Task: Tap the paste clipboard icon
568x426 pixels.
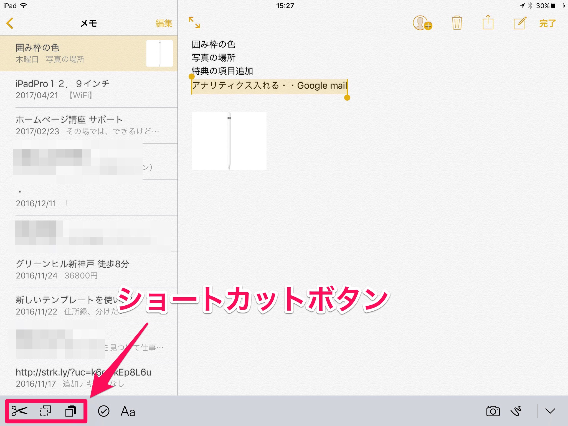Action: point(71,411)
